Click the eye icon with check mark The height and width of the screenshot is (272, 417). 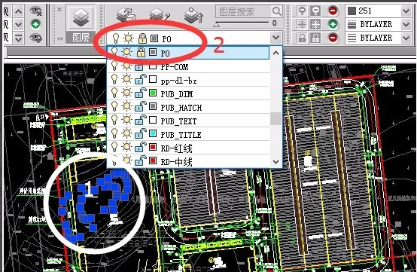35,38
